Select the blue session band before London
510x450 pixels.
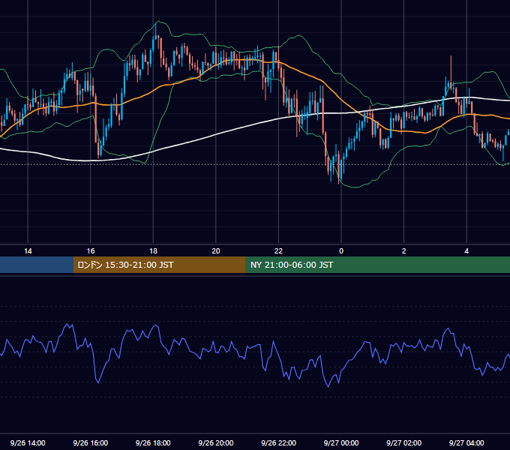pyautogui.click(x=37, y=265)
